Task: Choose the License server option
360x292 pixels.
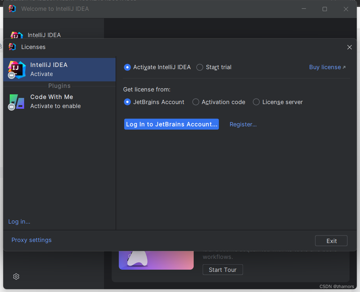Action: 278,102
